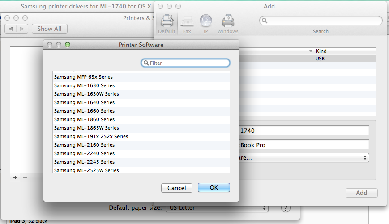This screenshot has width=389, height=224.
Task: Click OK in the Printer Software dialog
Action: pyautogui.click(x=214, y=188)
